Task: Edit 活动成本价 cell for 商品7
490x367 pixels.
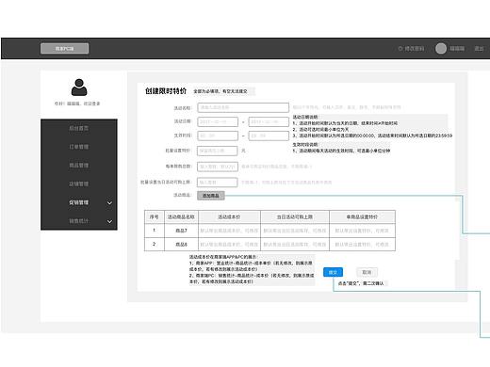Action: (229, 231)
